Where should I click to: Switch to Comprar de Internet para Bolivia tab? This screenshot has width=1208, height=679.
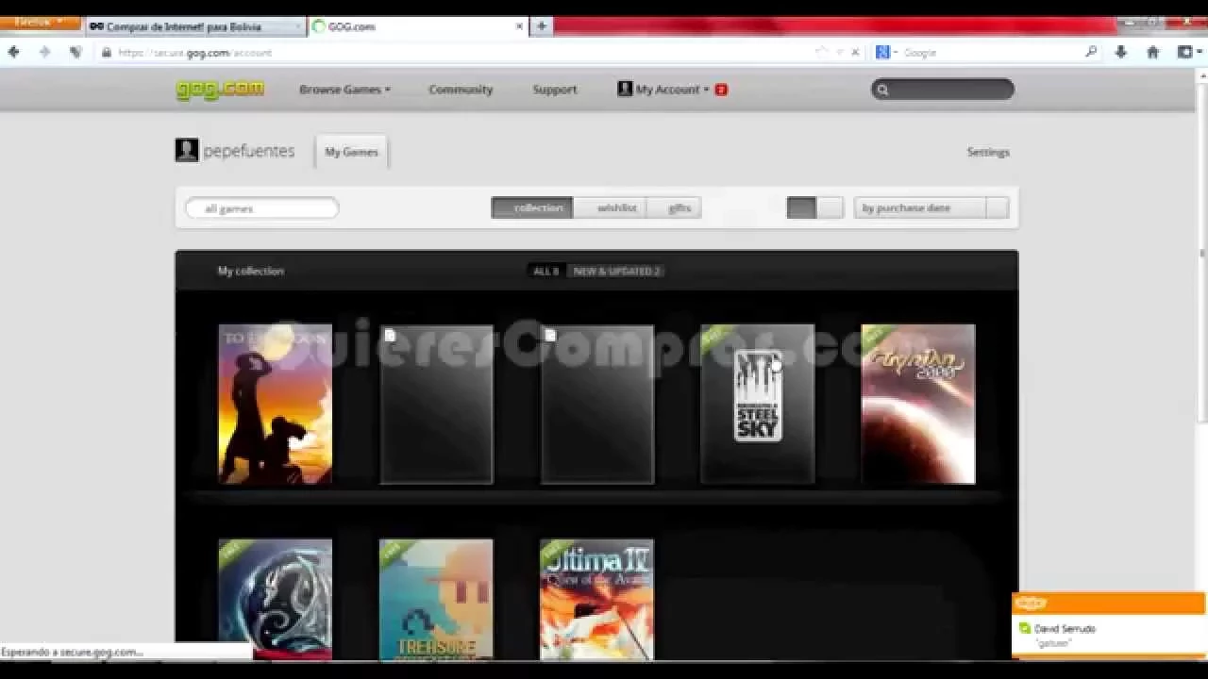click(195, 26)
